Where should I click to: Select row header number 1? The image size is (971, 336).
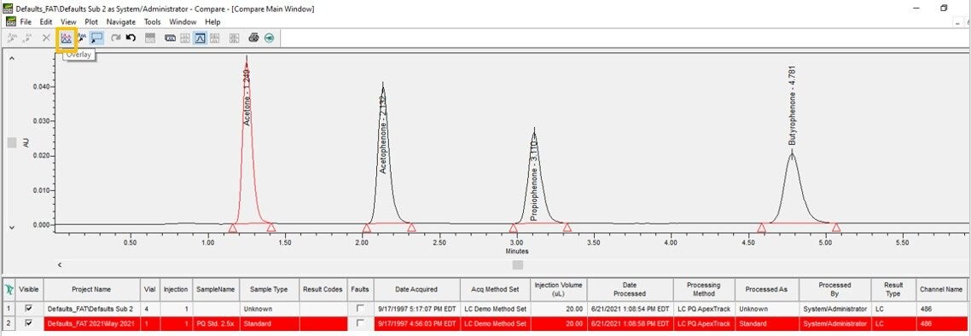[9, 308]
